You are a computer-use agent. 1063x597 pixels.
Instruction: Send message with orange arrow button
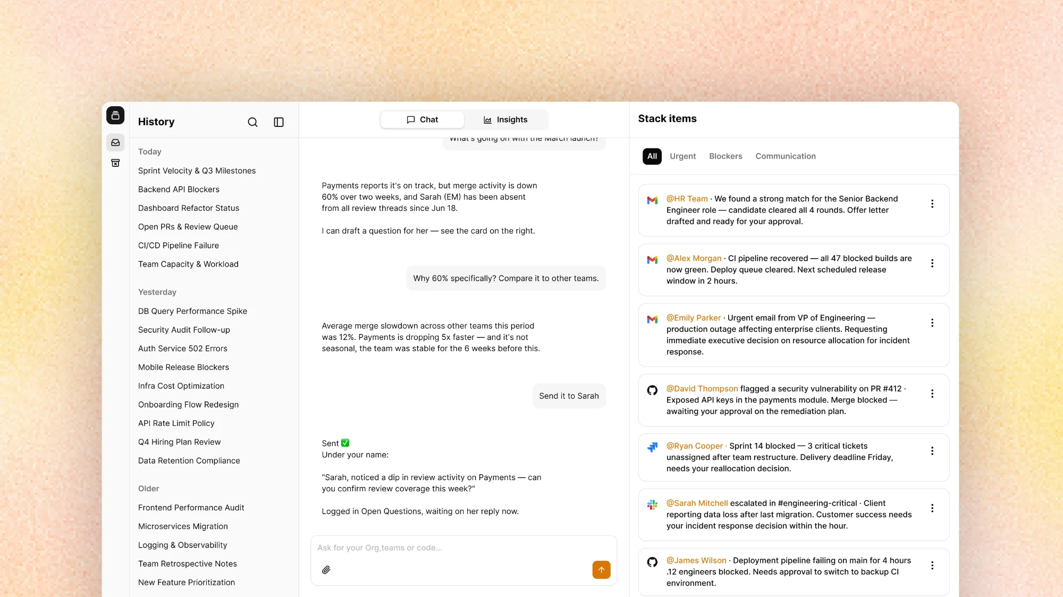coord(601,570)
